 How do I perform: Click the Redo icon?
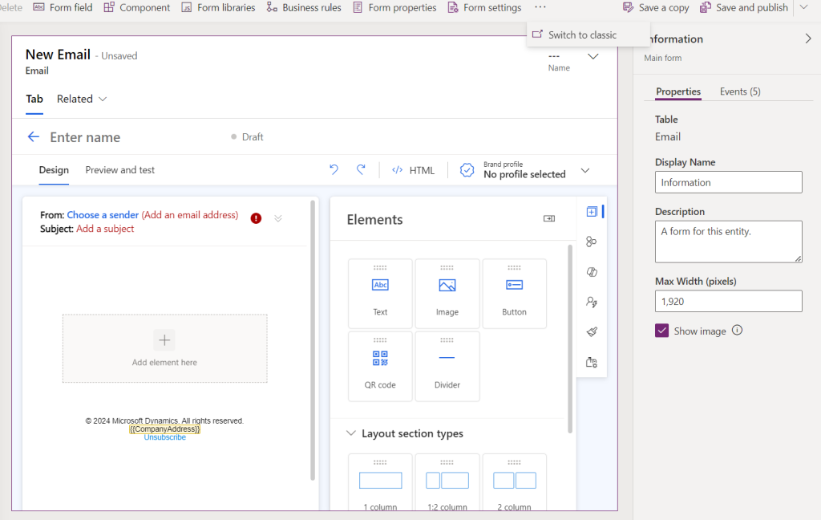[361, 169]
